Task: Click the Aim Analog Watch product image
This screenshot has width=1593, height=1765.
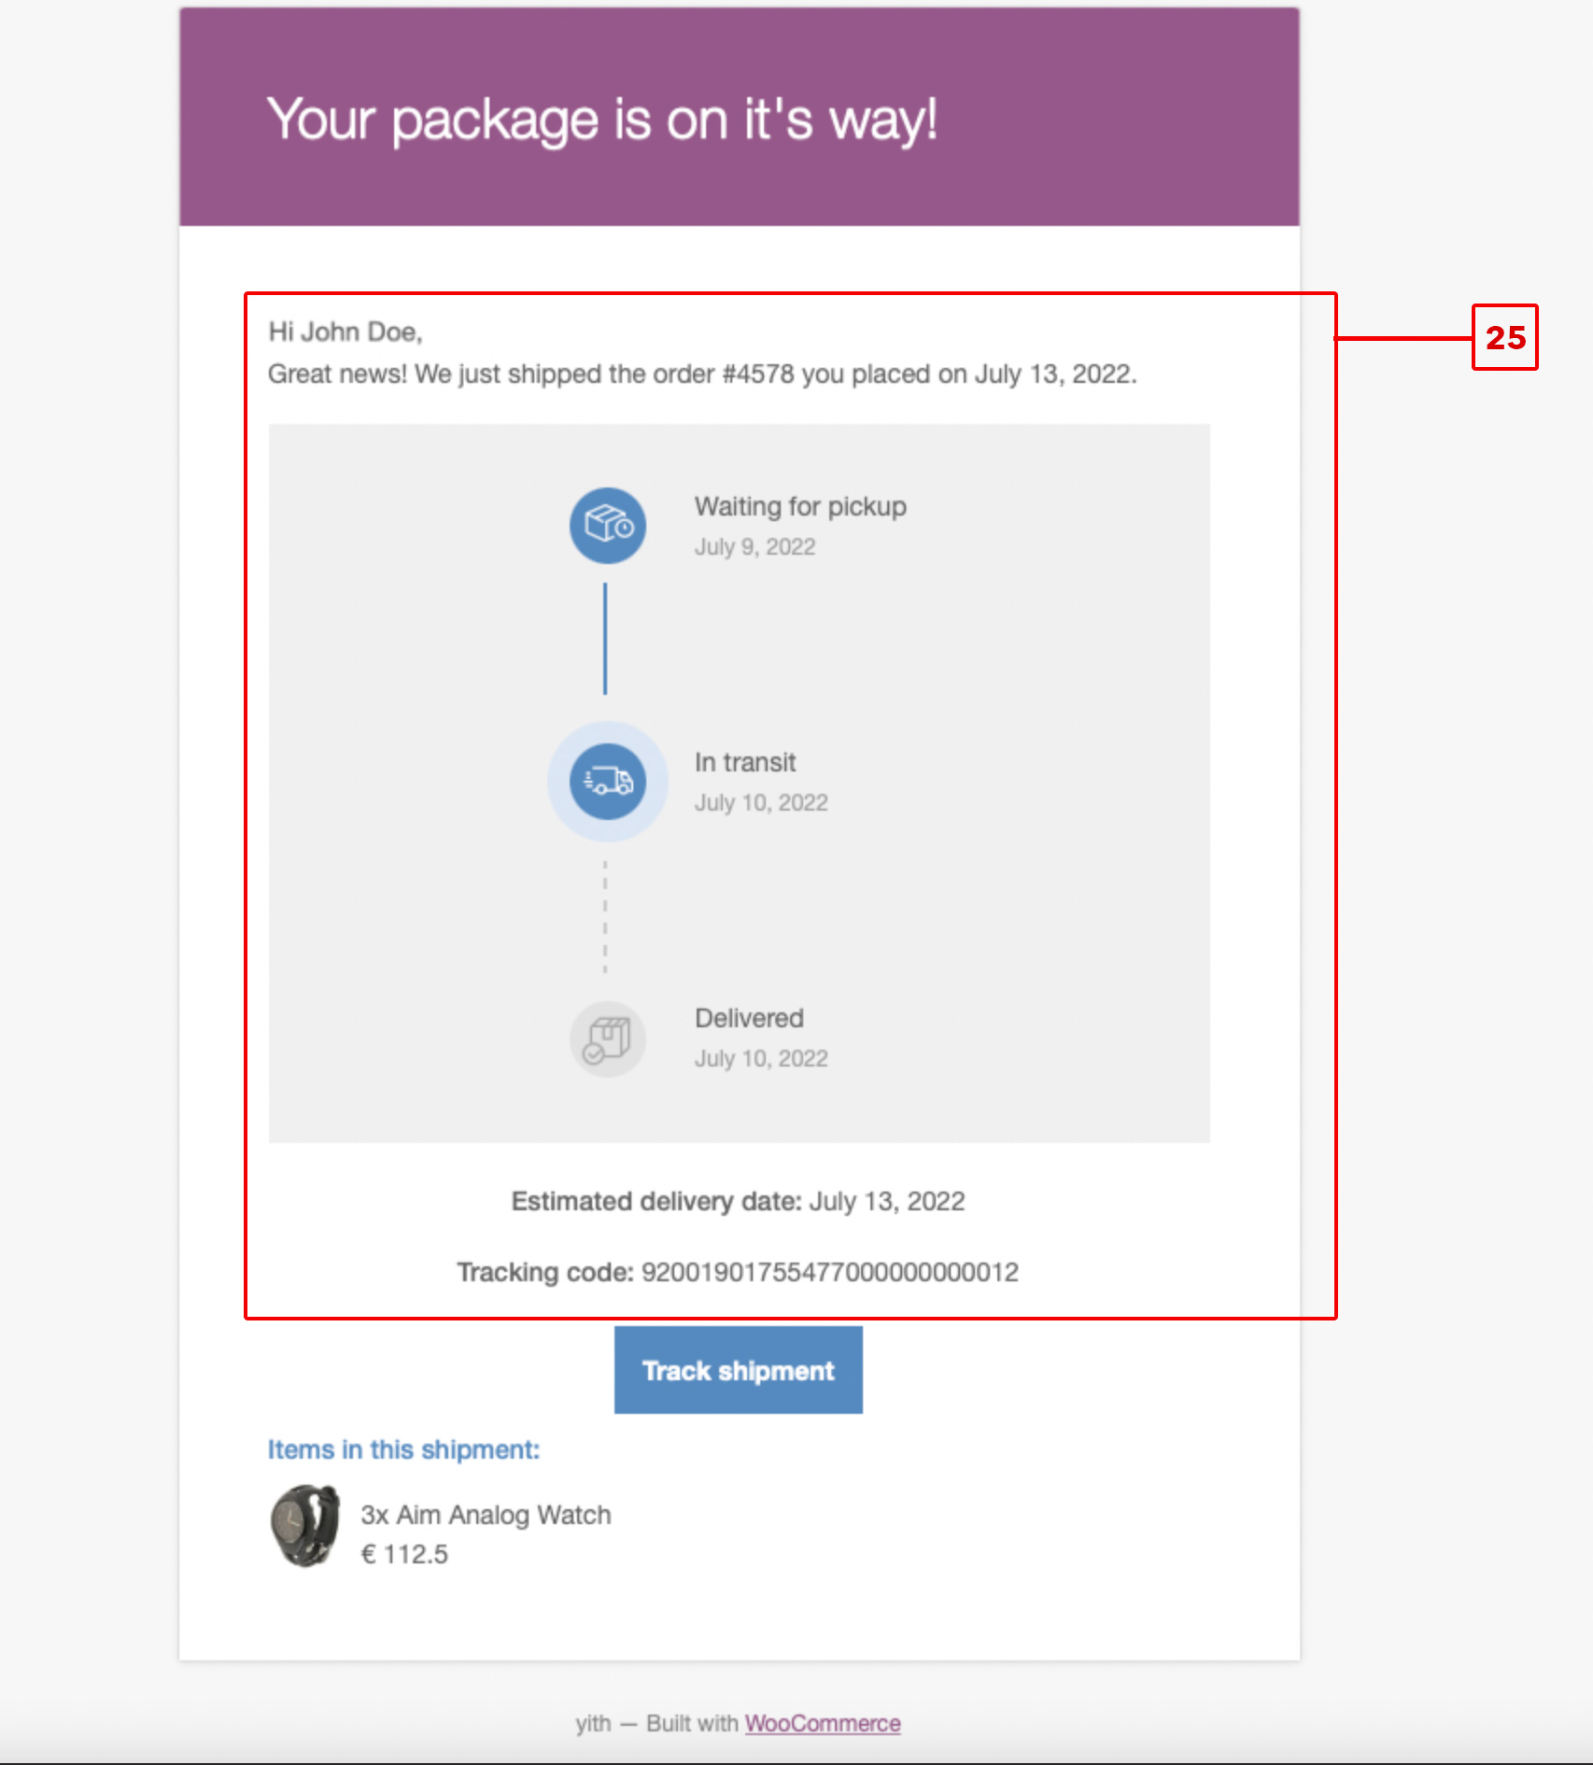Action: (305, 1534)
